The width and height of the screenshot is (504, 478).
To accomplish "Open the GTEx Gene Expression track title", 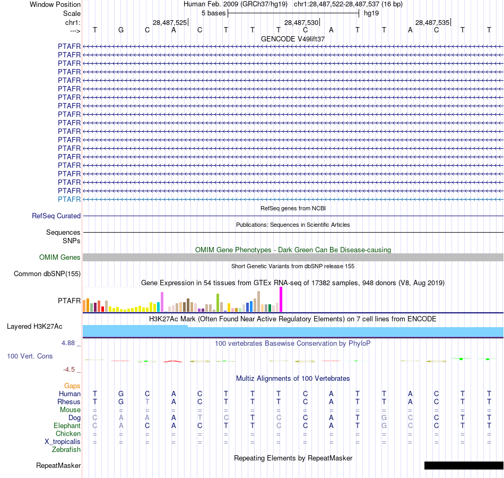I will pos(293,283).
